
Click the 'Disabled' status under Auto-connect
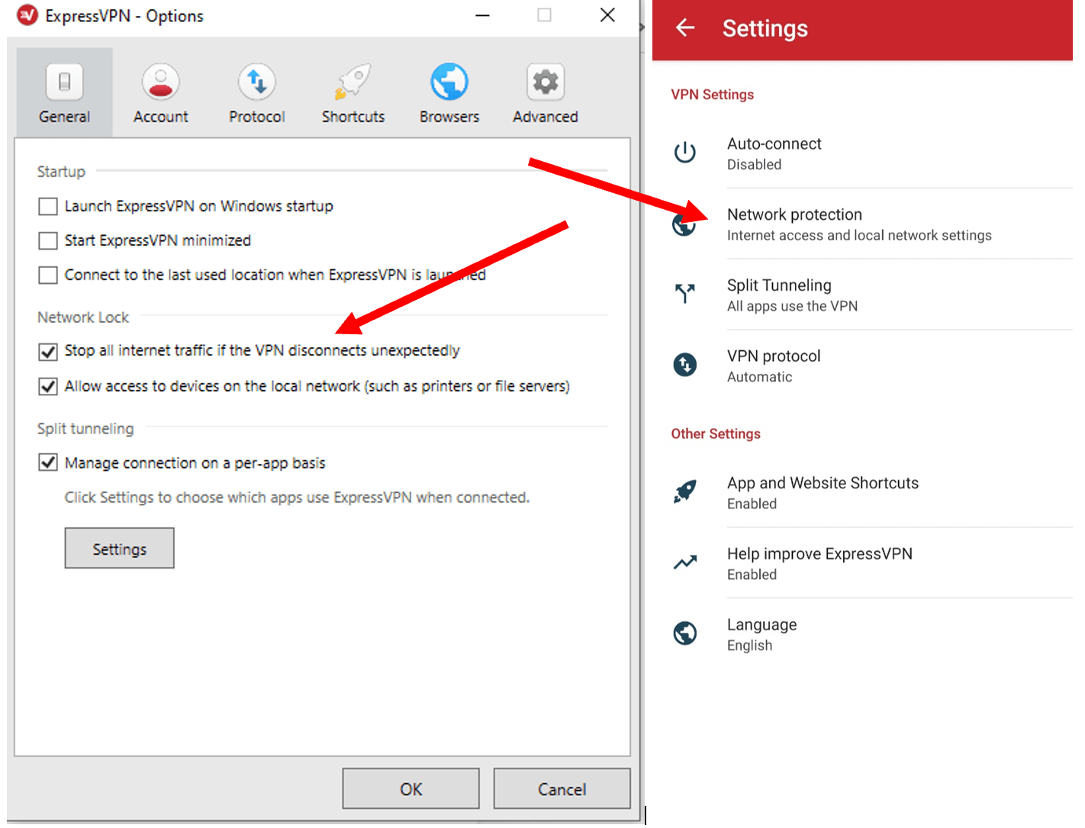click(x=754, y=165)
